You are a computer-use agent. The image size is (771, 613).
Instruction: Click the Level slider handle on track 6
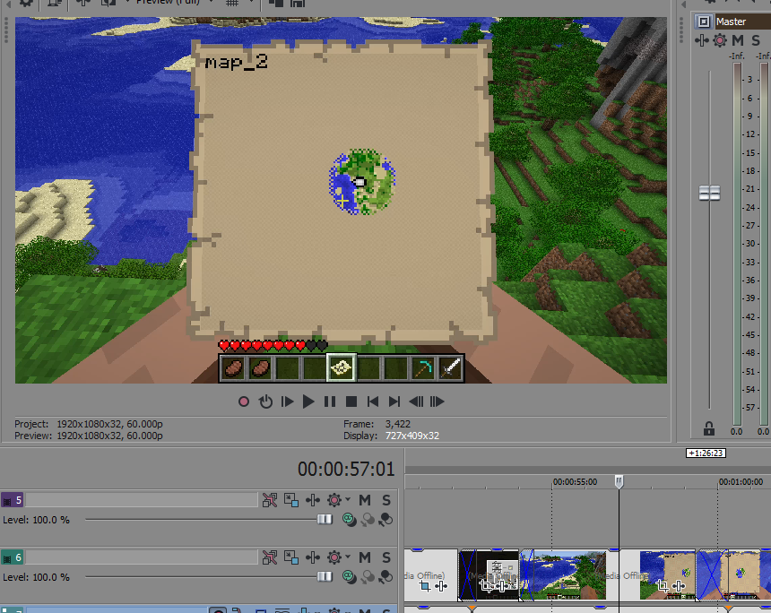[x=325, y=576]
